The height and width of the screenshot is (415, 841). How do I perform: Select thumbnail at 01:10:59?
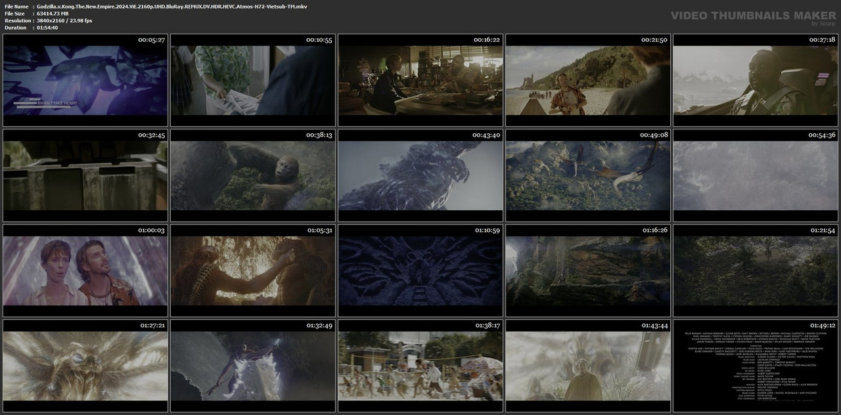[420, 270]
